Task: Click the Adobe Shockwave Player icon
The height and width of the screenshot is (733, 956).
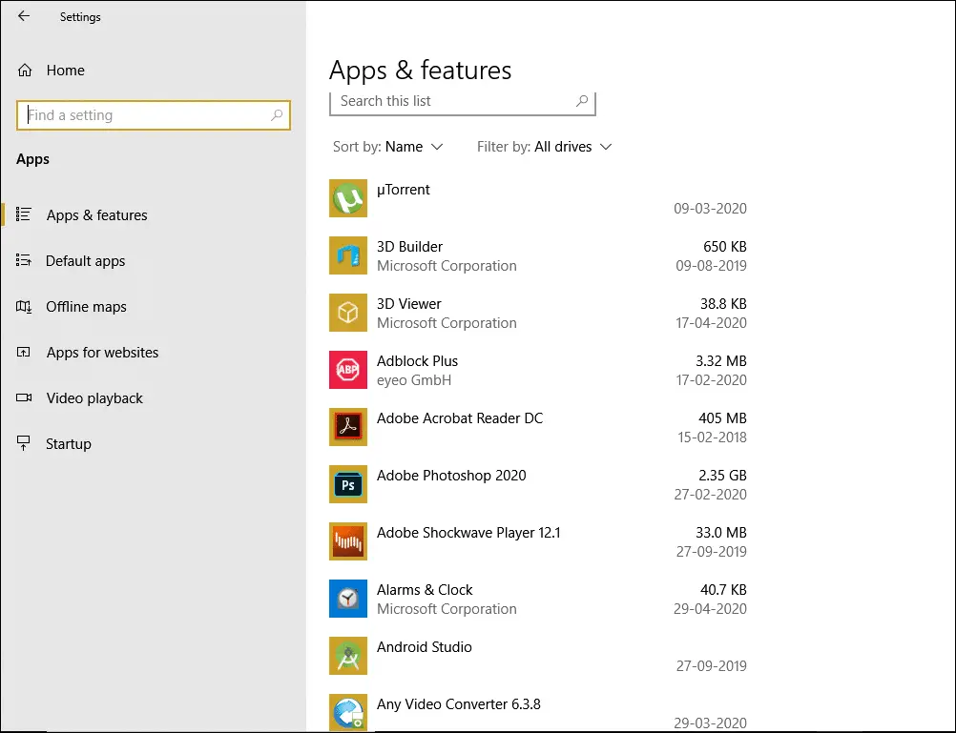Action: click(348, 541)
